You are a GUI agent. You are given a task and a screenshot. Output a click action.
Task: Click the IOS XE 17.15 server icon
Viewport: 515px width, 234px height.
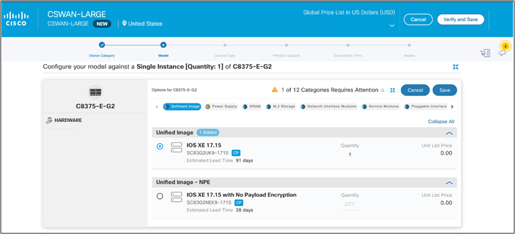(177, 147)
